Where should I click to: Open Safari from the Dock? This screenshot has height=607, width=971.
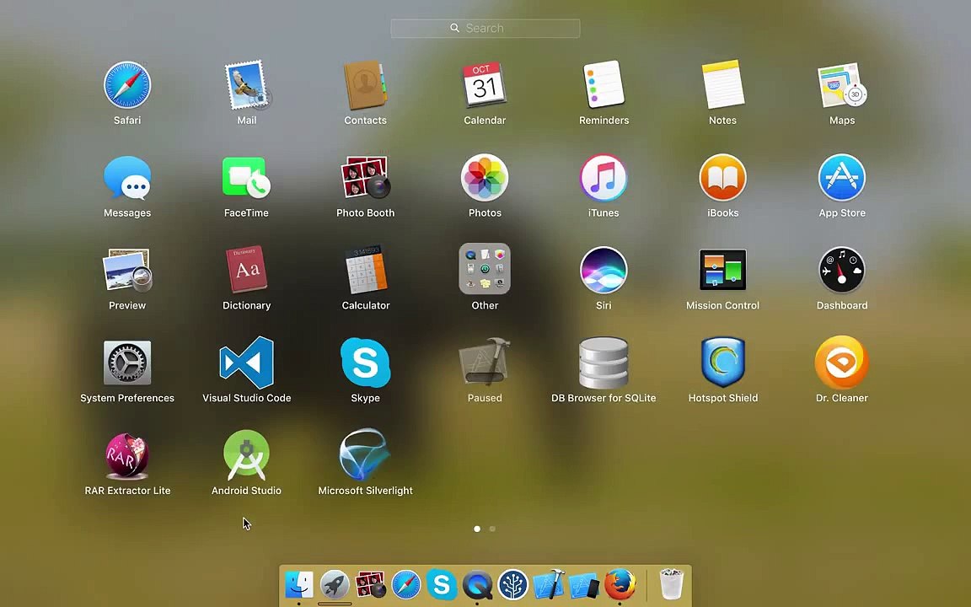pos(406,585)
